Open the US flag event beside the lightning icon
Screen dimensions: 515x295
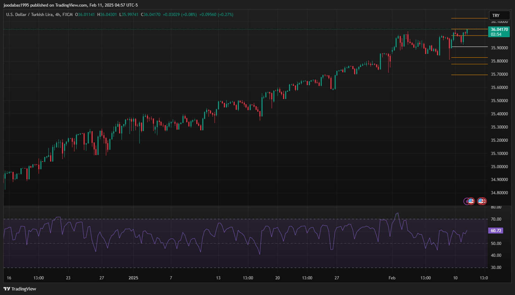point(471,201)
